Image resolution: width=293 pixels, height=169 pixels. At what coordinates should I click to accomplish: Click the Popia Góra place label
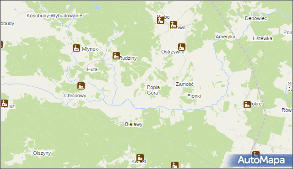[x=153, y=90]
